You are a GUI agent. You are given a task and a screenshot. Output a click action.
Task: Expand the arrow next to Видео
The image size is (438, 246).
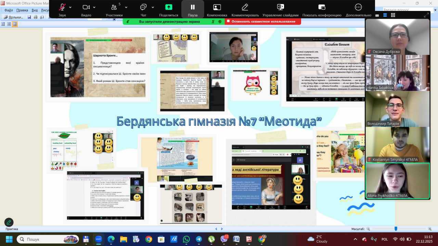[94, 7]
